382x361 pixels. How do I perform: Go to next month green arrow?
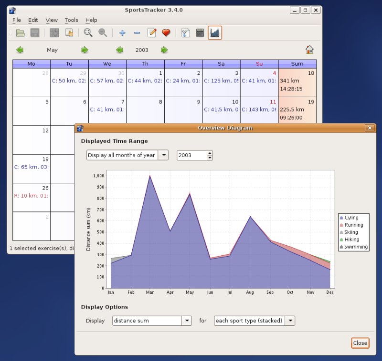coord(85,50)
